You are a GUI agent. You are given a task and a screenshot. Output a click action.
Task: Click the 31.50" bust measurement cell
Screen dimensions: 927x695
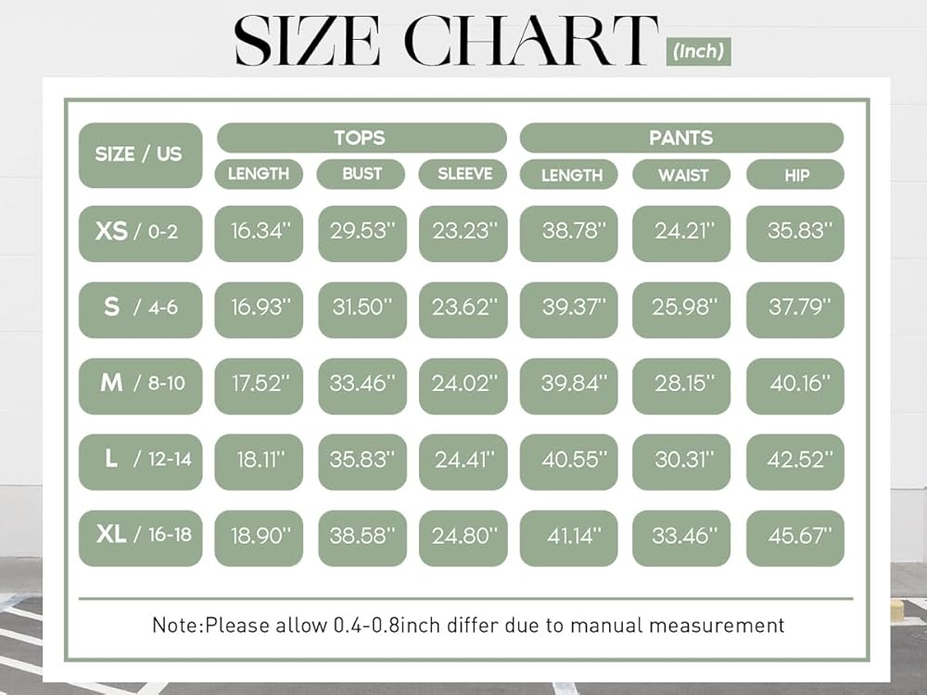362,308
